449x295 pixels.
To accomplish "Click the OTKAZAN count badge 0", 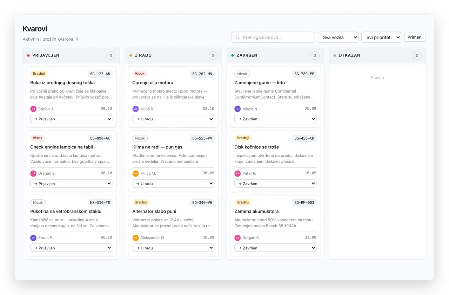I will (417, 55).
